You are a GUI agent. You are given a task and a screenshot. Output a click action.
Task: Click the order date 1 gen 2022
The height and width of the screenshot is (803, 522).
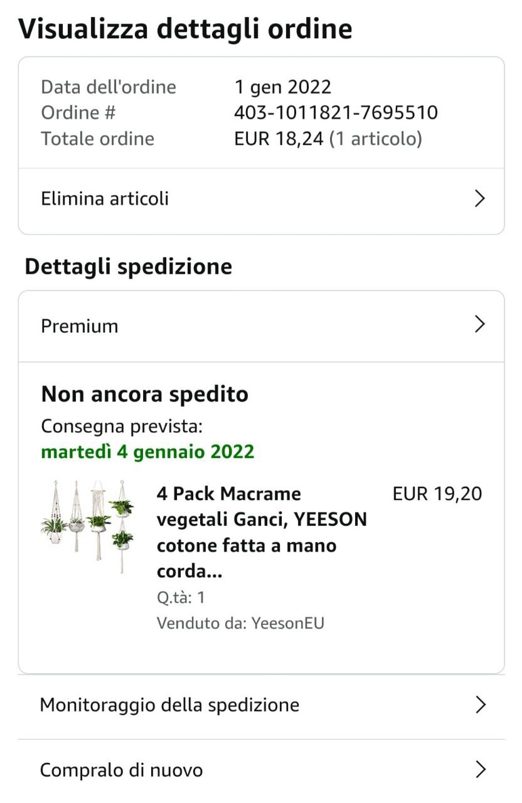[x=283, y=87]
